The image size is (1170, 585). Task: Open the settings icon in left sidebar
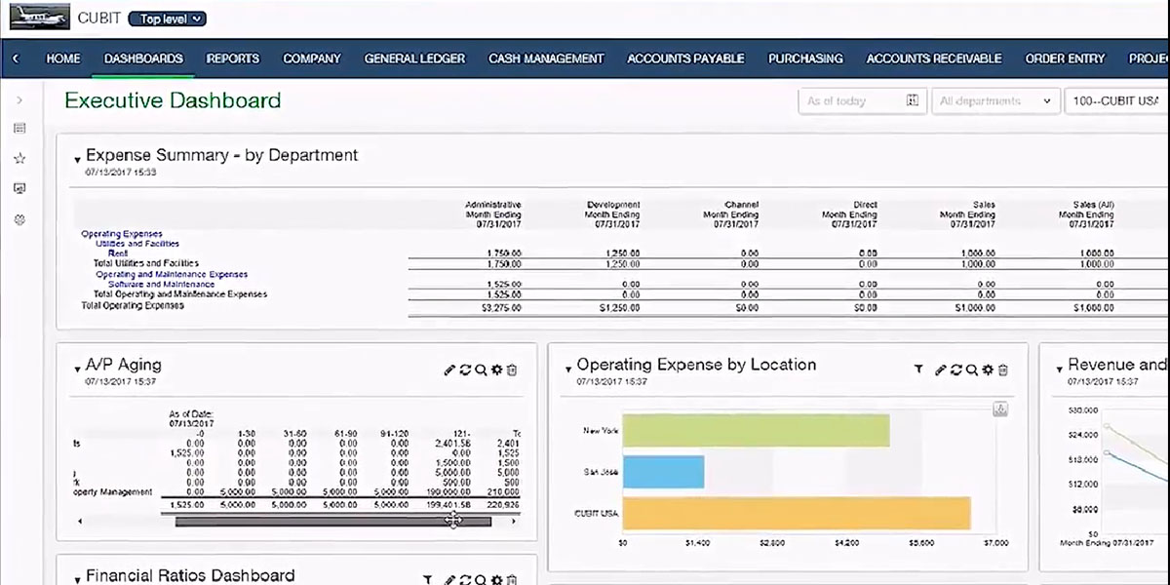19,219
